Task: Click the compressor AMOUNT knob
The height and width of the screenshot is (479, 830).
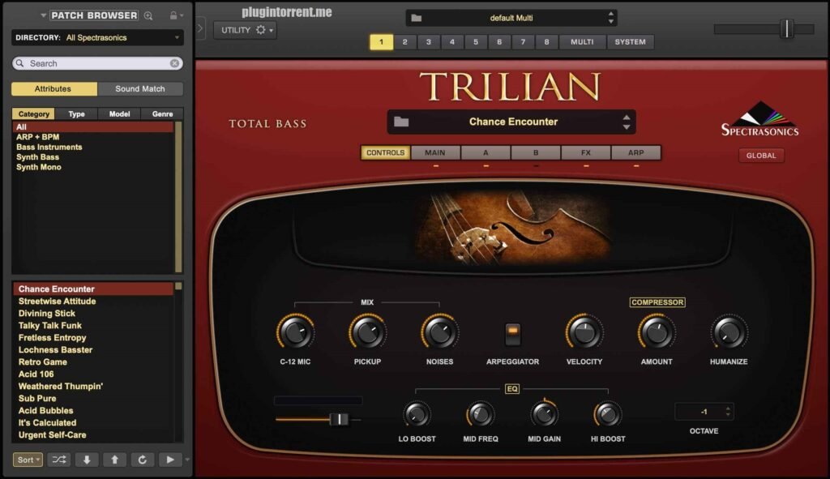Action: [657, 332]
